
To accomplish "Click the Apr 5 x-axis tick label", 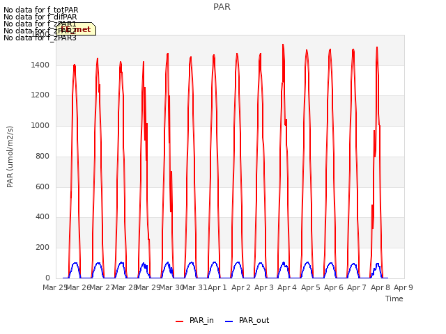I will click(311, 287).
